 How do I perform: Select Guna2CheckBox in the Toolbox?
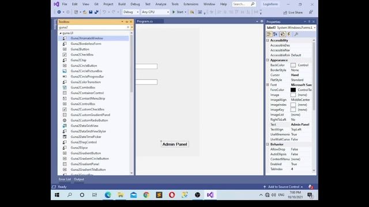pos(82,55)
